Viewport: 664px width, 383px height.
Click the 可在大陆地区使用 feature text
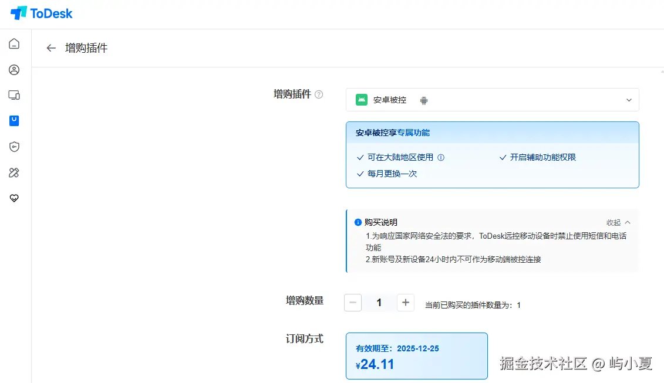pos(400,157)
